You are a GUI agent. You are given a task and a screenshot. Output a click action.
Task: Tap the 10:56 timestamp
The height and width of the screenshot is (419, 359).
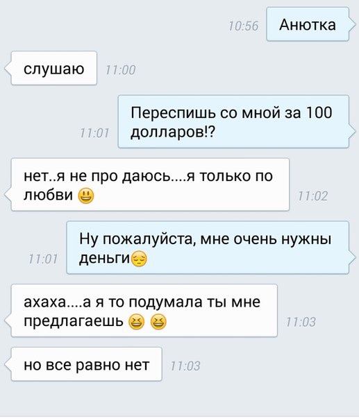coord(244,26)
